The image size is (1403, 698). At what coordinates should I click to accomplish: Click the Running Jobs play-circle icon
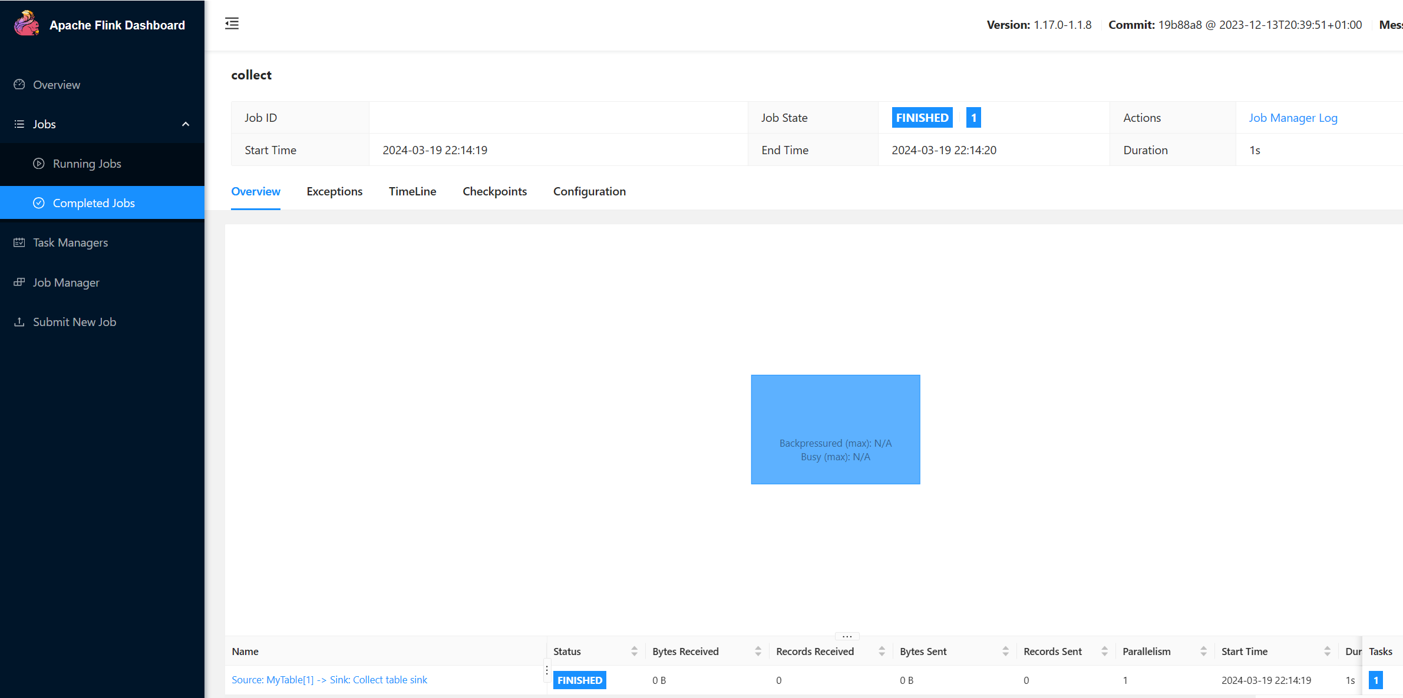tap(39, 164)
